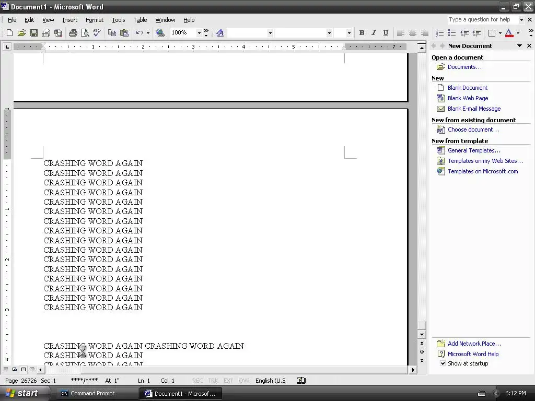Run Spelling and Grammar check icon
The image size is (535, 401).
point(97,33)
